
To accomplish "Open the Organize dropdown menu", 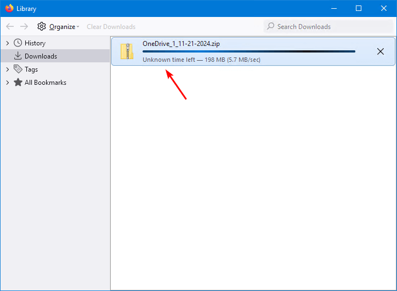I will point(64,27).
